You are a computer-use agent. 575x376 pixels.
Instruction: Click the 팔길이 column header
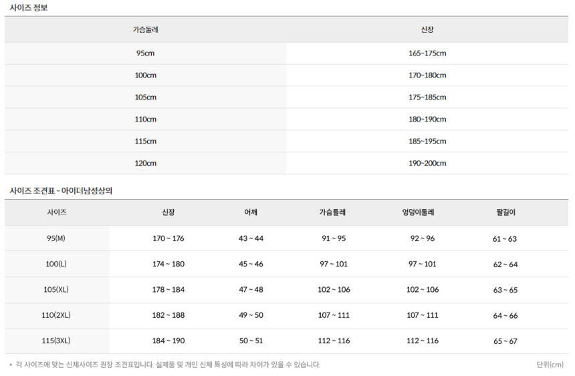[505, 212]
